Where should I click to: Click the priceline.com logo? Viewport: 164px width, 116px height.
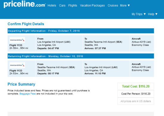coord(24,4)
